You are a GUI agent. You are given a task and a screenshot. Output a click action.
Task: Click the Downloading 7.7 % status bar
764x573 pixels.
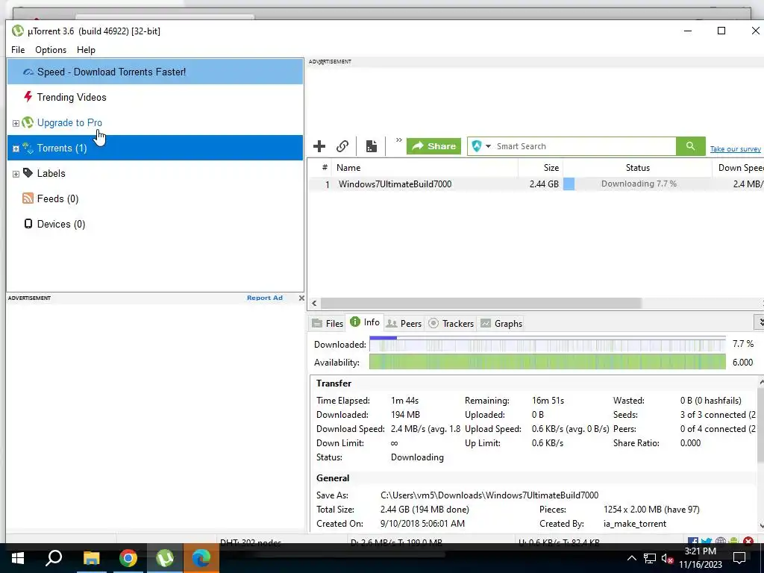pyautogui.click(x=637, y=184)
